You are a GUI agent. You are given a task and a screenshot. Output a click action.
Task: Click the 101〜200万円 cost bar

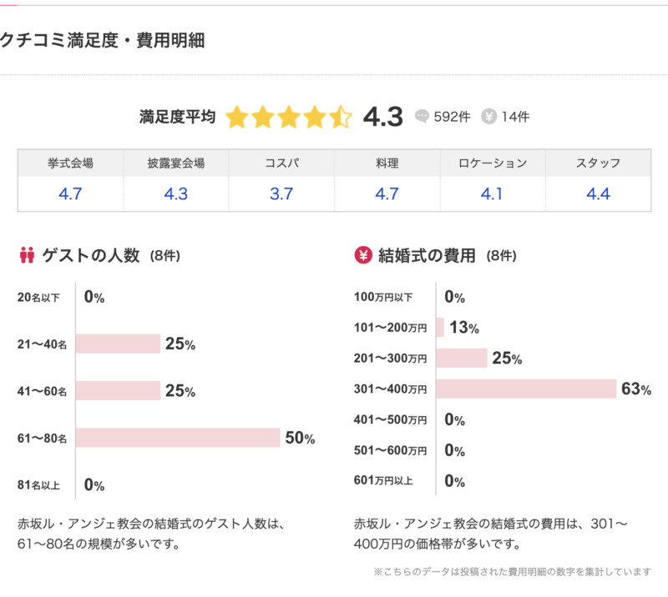pos(440,327)
